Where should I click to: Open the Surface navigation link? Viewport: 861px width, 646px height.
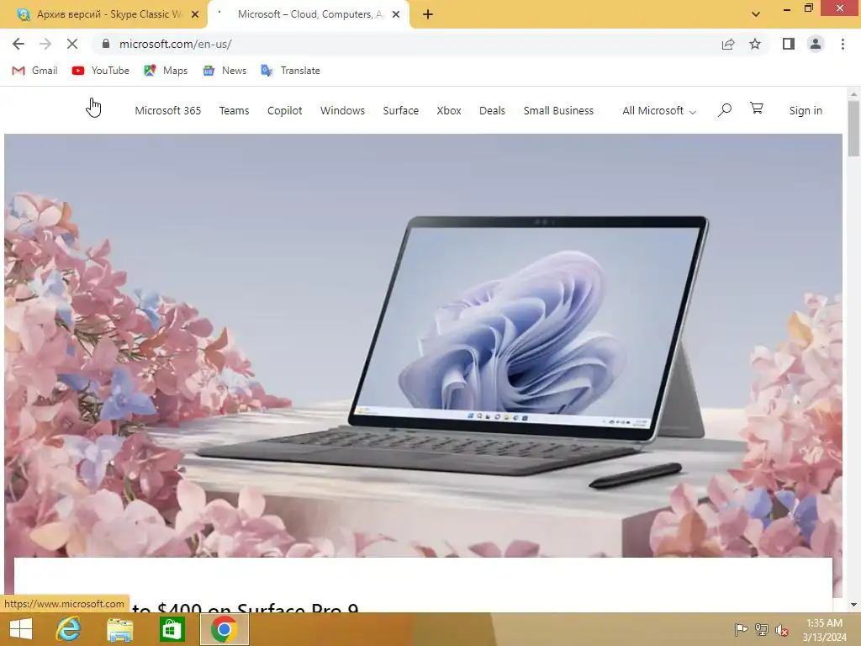point(401,110)
